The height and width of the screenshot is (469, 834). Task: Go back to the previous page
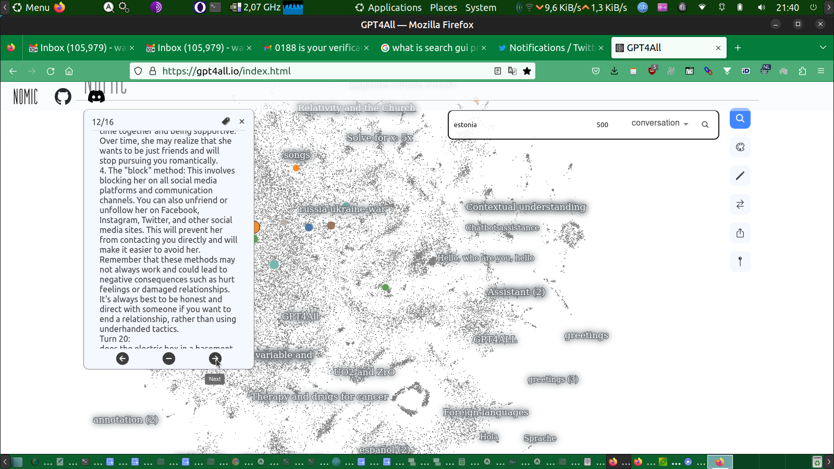13,71
